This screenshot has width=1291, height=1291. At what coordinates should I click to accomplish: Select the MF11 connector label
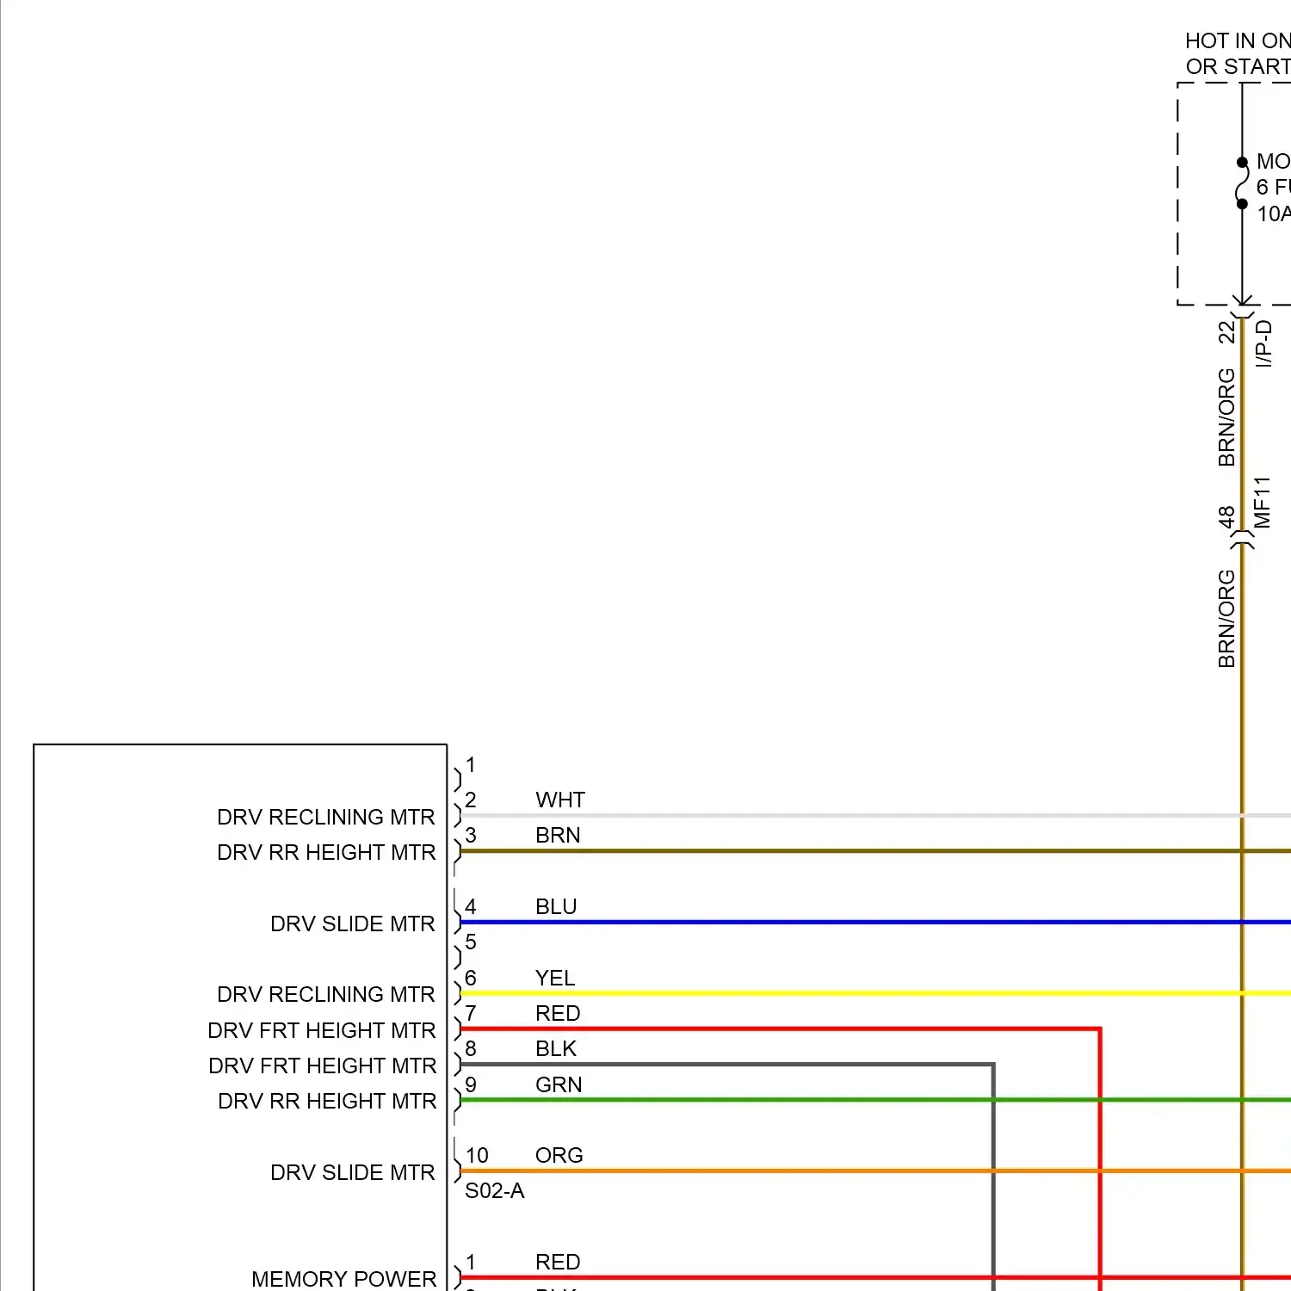(1263, 502)
